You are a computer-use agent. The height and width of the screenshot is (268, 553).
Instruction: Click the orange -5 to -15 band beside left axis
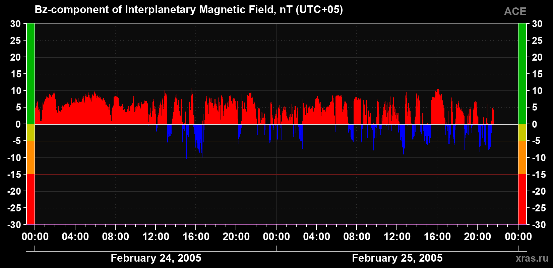[30, 157]
